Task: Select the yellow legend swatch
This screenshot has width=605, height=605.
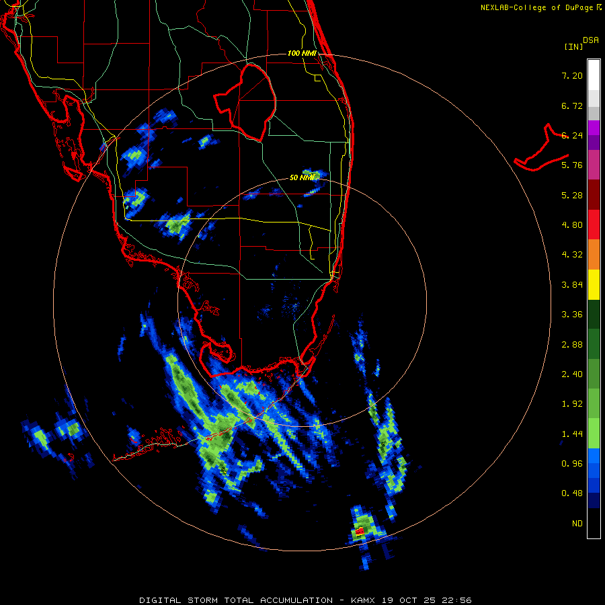Action: point(594,284)
